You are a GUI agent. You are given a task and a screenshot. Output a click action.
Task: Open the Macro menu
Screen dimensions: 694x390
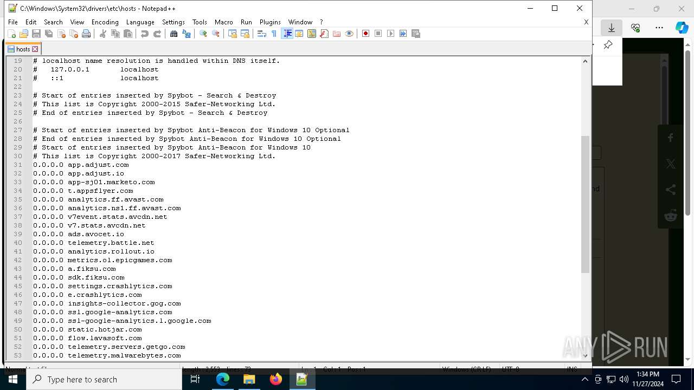tap(223, 22)
